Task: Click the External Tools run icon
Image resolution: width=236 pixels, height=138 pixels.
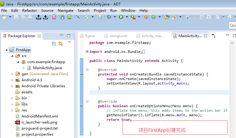Action: [x=133, y=17]
